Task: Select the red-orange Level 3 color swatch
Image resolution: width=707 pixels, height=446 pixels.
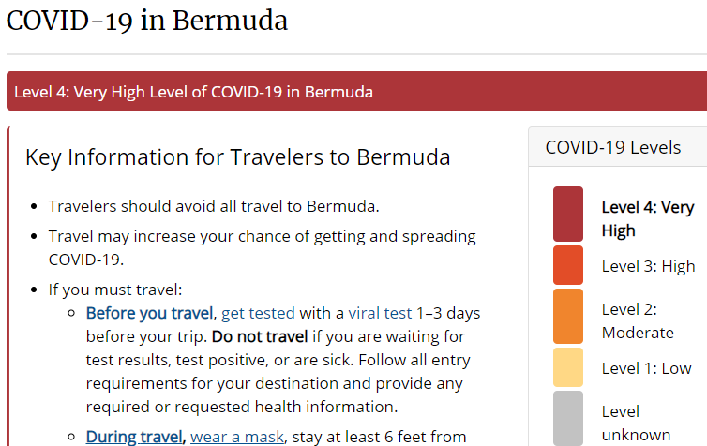Action: point(568,265)
